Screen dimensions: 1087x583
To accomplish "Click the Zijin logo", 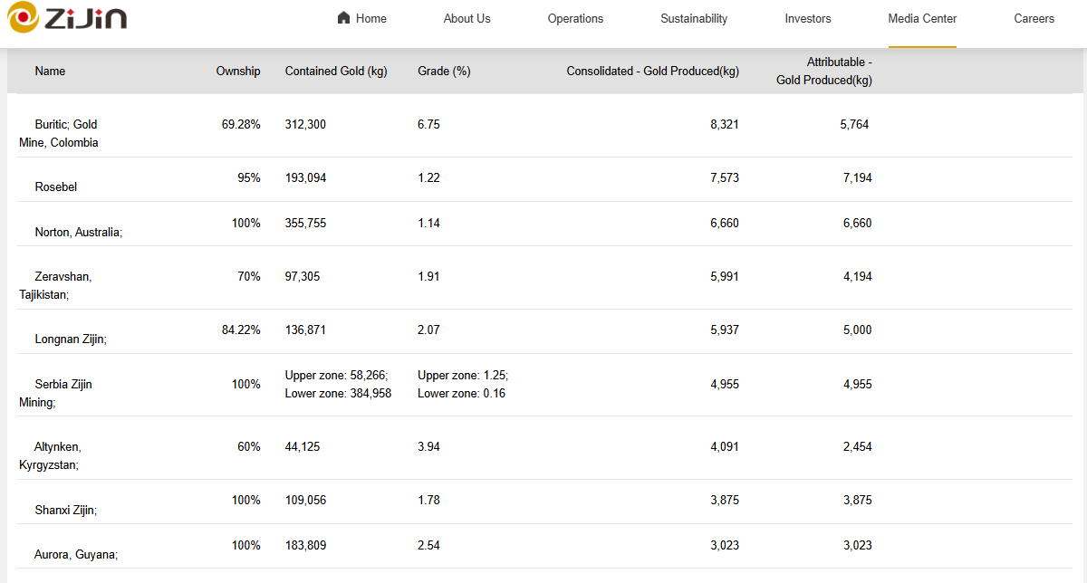I will [66, 17].
